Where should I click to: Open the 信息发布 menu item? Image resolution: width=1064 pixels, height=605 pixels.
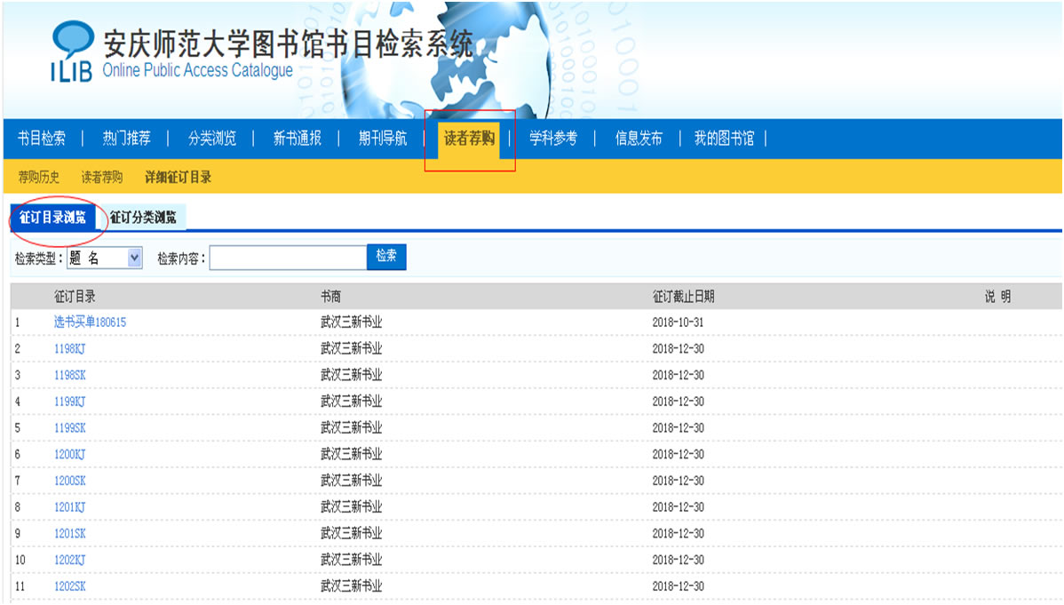coord(639,139)
